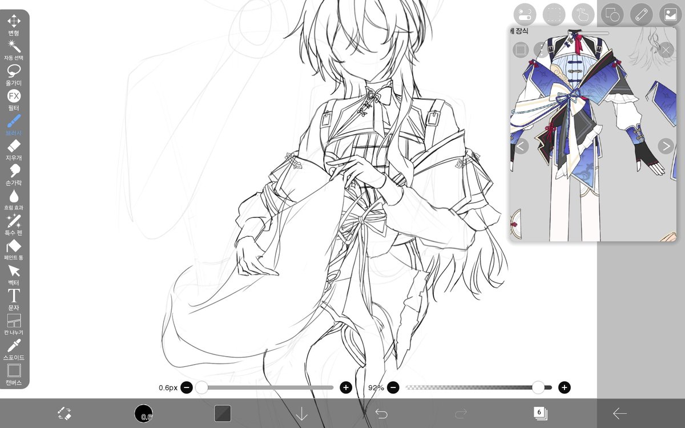685x428 pixels.
Task: Select the 문자 text tool
Action: (14, 300)
